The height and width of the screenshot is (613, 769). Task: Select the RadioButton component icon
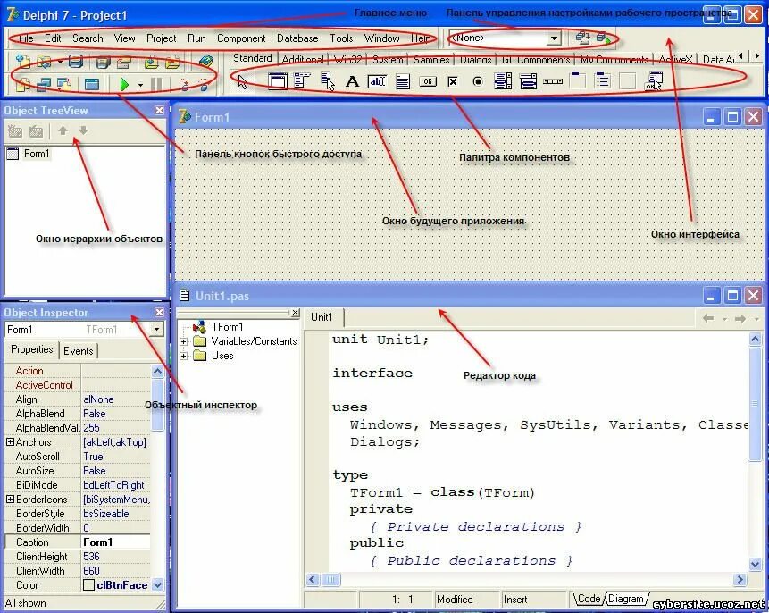pos(478,81)
